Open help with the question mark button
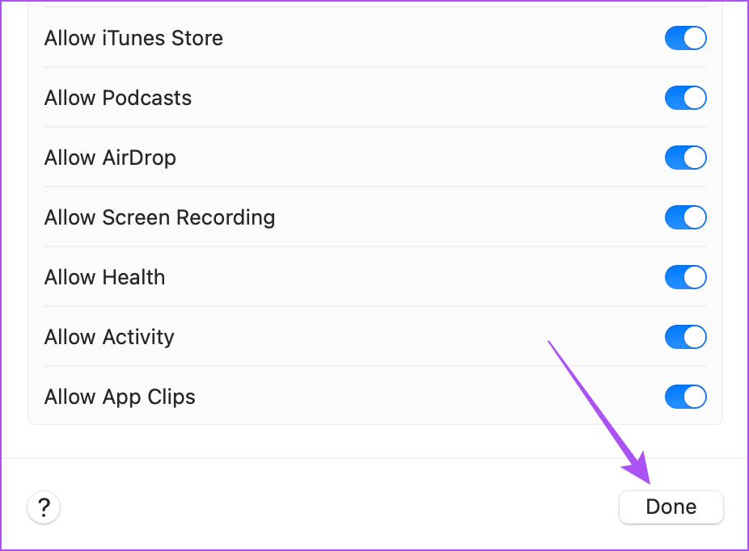 click(44, 507)
